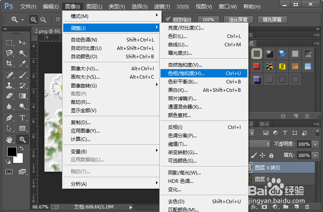Toggle checkbox next to zoom out icon
Screen dimensions: 323x212
[x=58, y=20]
